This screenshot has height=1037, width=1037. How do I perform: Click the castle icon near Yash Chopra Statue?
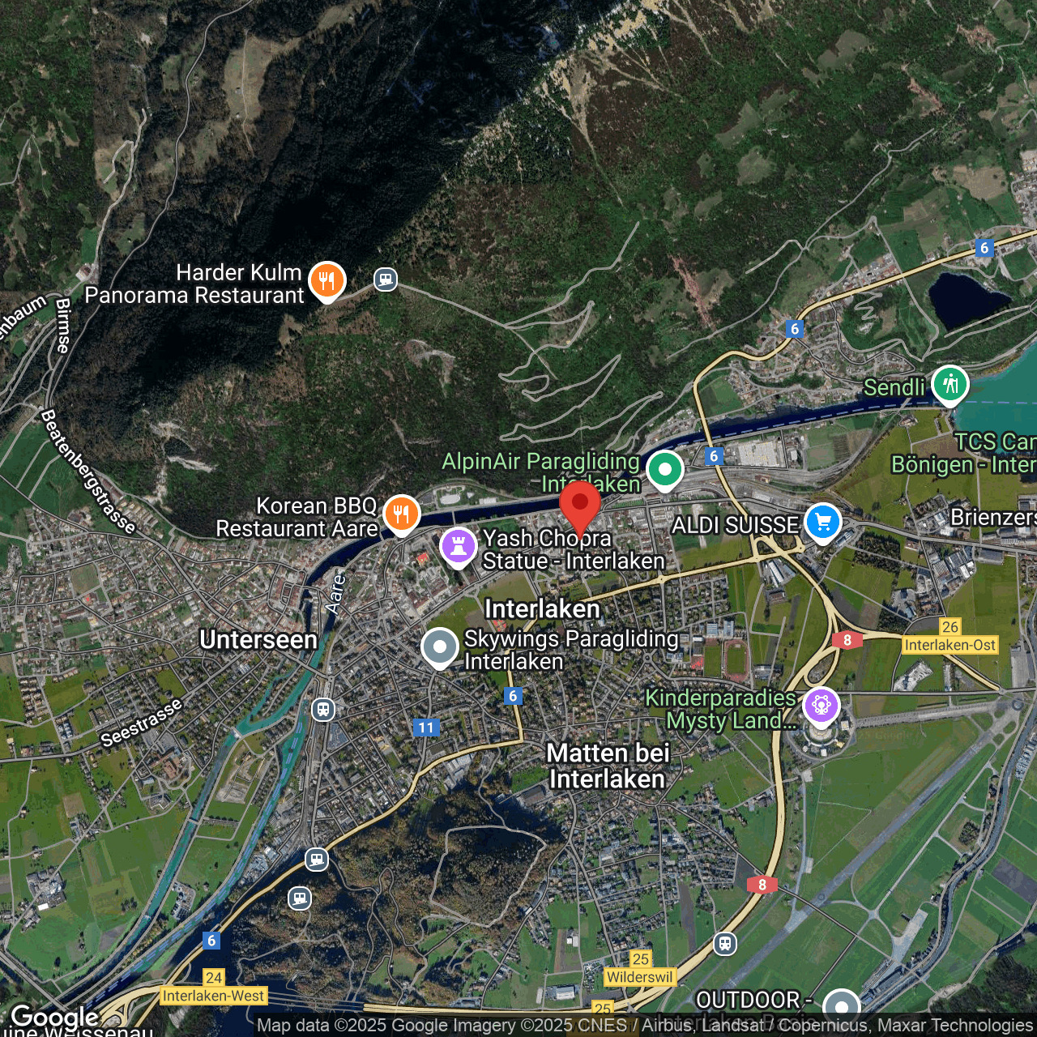pyautogui.click(x=459, y=547)
